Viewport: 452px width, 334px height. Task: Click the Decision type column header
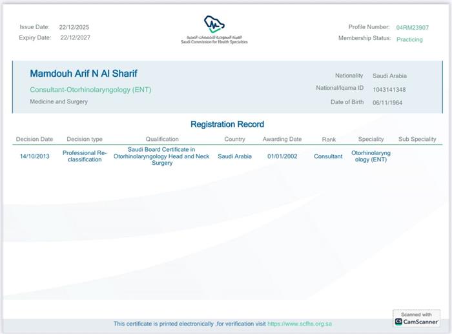[x=84, y=139]
